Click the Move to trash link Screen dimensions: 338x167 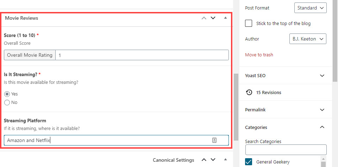tap(259, 55)
